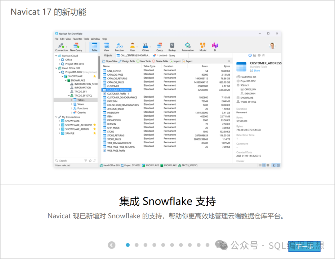Open the Favorites menu
Image resolution: width=335 pixels, height=259 pixels.
77,39
